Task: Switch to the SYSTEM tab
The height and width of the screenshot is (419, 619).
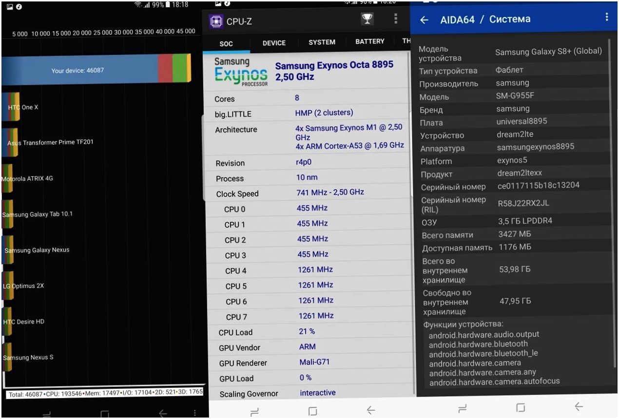Action: coord(322,42)
